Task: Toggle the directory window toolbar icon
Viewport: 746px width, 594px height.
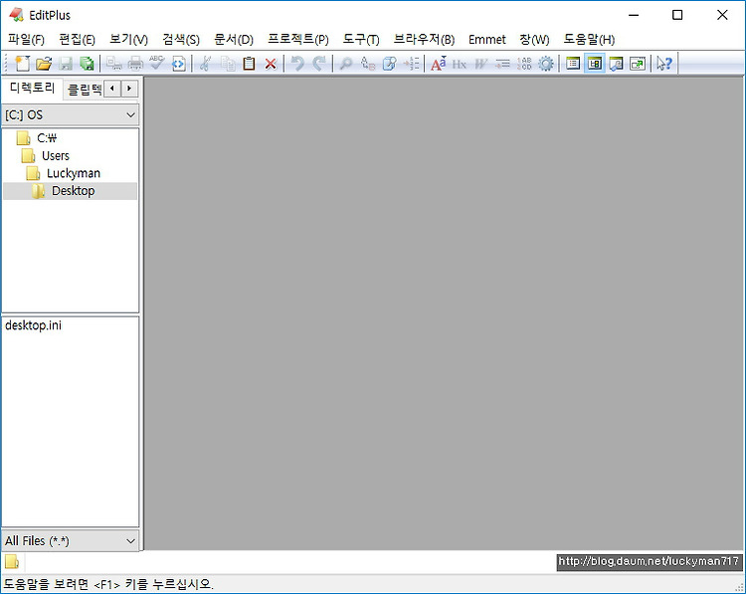Action: click(x=573, y=64)
